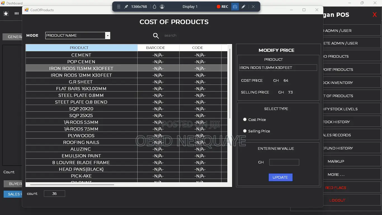This screenshot has width=382, height=215.
Task: Click the camera screenshot icon
Action: coord(235,7)
